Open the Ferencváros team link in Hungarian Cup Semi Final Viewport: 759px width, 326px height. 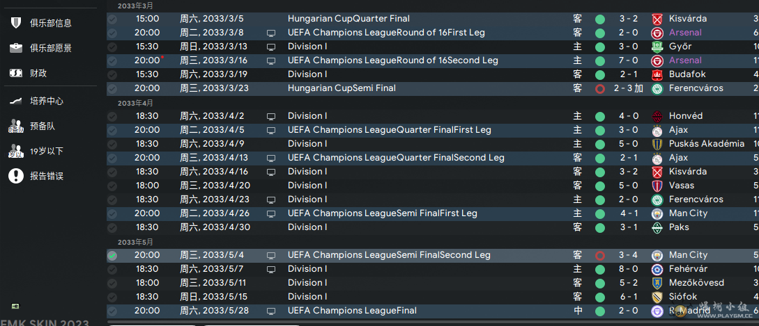(696, 88)
